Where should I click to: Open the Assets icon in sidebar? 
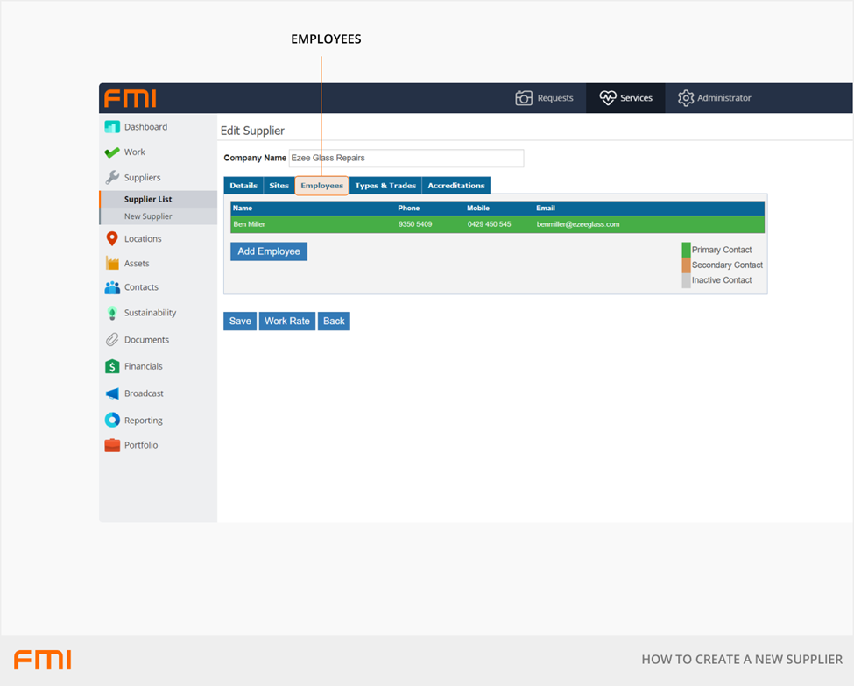(x=112, y=263)
